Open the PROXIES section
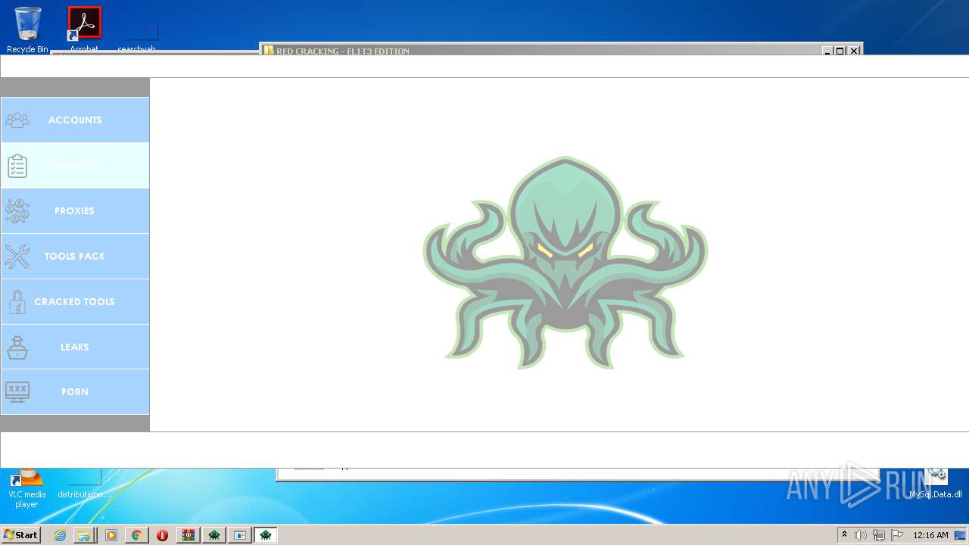The image size is (969, 545). pyautogui.click(x=75, y=210)
